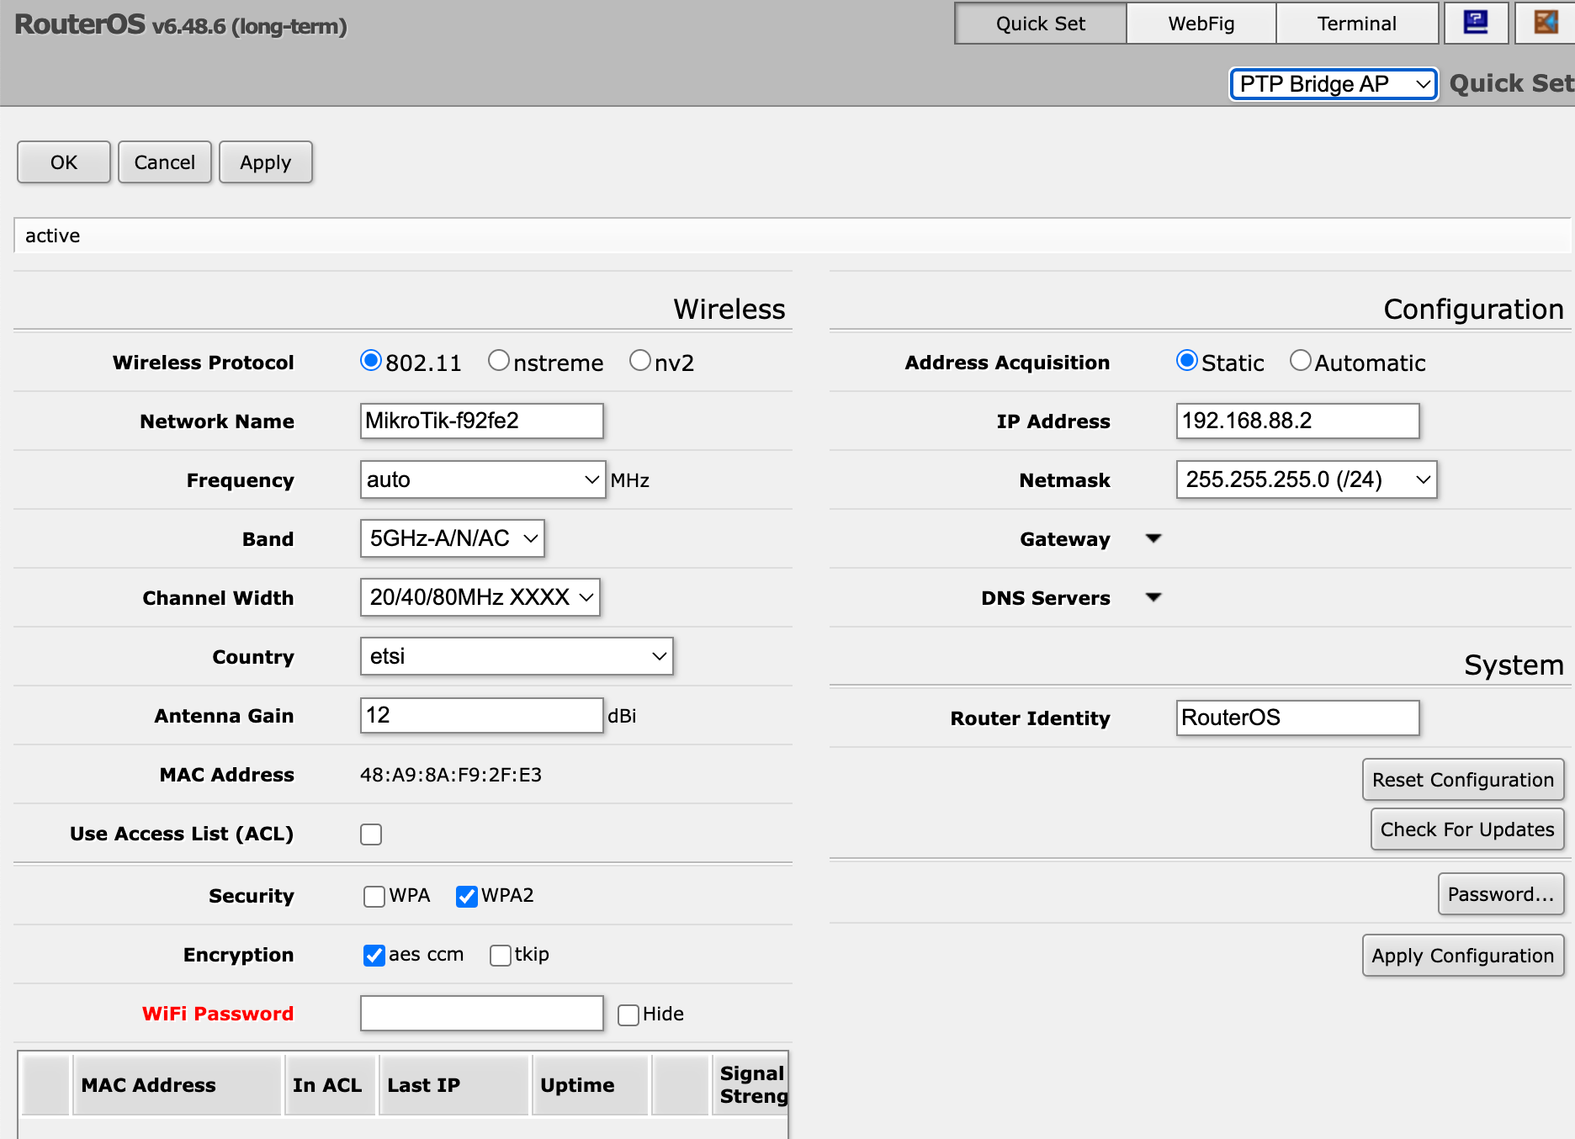The height and width of the screenshot is (1139, 1575).
Task: Set Address Acquisition to Static
Action: [x=1187, y=361]
